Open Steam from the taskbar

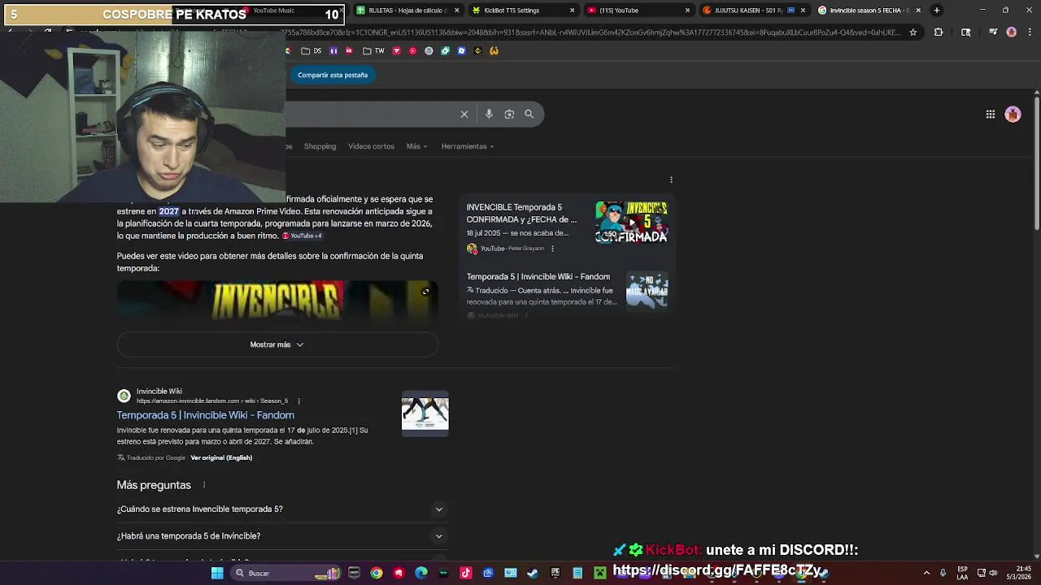[x=533, y=574]
